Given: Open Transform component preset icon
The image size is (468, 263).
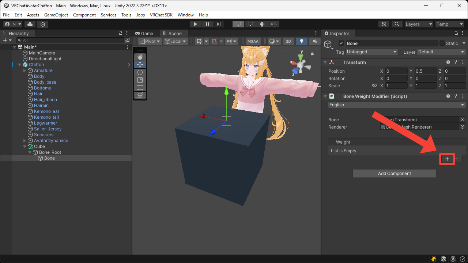Looking at the screenshot, I should (456, 62).
